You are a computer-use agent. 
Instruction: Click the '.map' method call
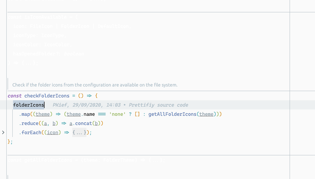[x=24, y=114]
